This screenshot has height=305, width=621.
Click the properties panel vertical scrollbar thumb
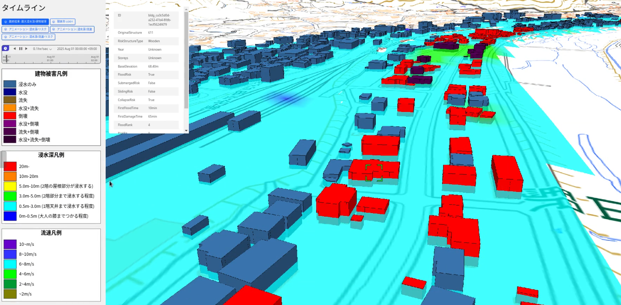coord(186,60)
